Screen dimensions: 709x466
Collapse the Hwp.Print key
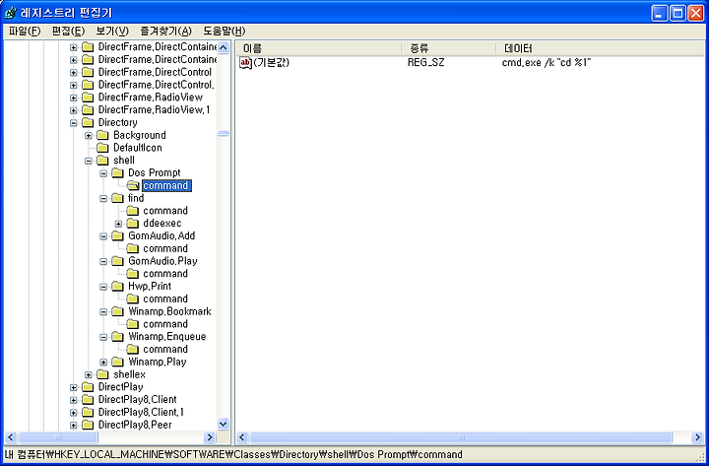click(103, 287)
